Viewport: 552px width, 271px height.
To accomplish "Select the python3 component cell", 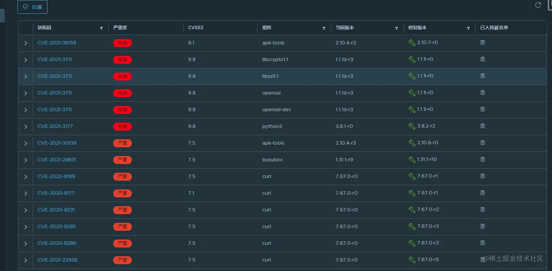I will [x=272, y=126].
